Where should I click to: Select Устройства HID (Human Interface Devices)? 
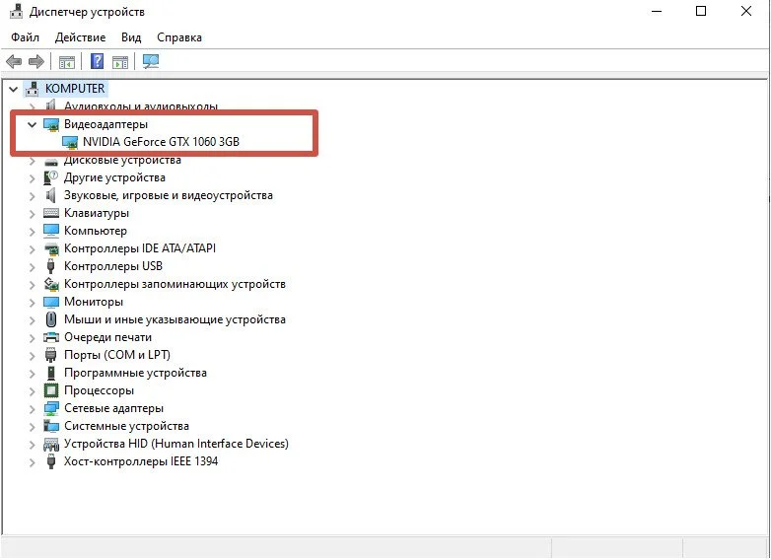176,444
